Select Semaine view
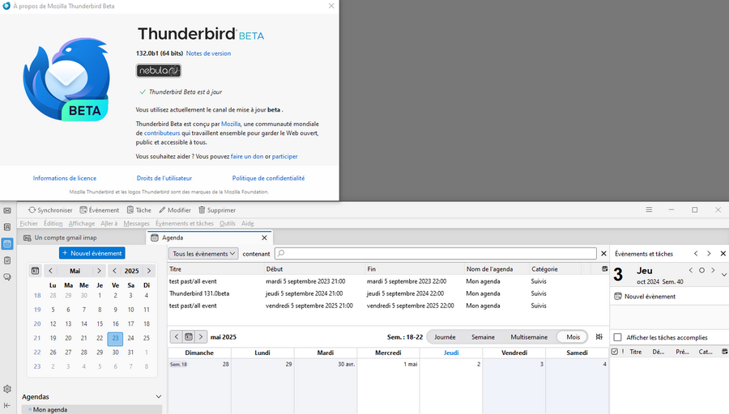This screenshot has width=729, height=414. 483,337
